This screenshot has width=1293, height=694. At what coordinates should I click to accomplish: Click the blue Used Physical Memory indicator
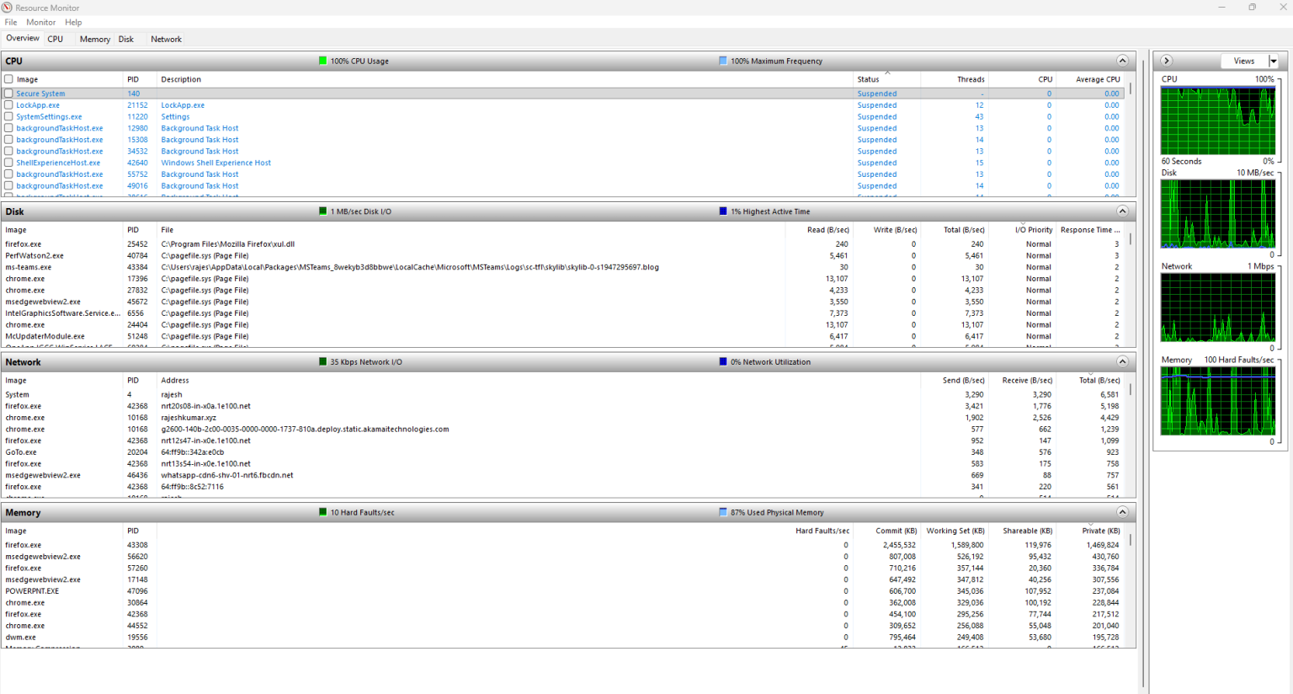tap(723, 512)
